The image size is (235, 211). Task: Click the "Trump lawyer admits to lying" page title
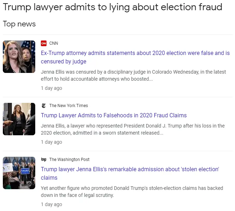click(x=112, y=7)
